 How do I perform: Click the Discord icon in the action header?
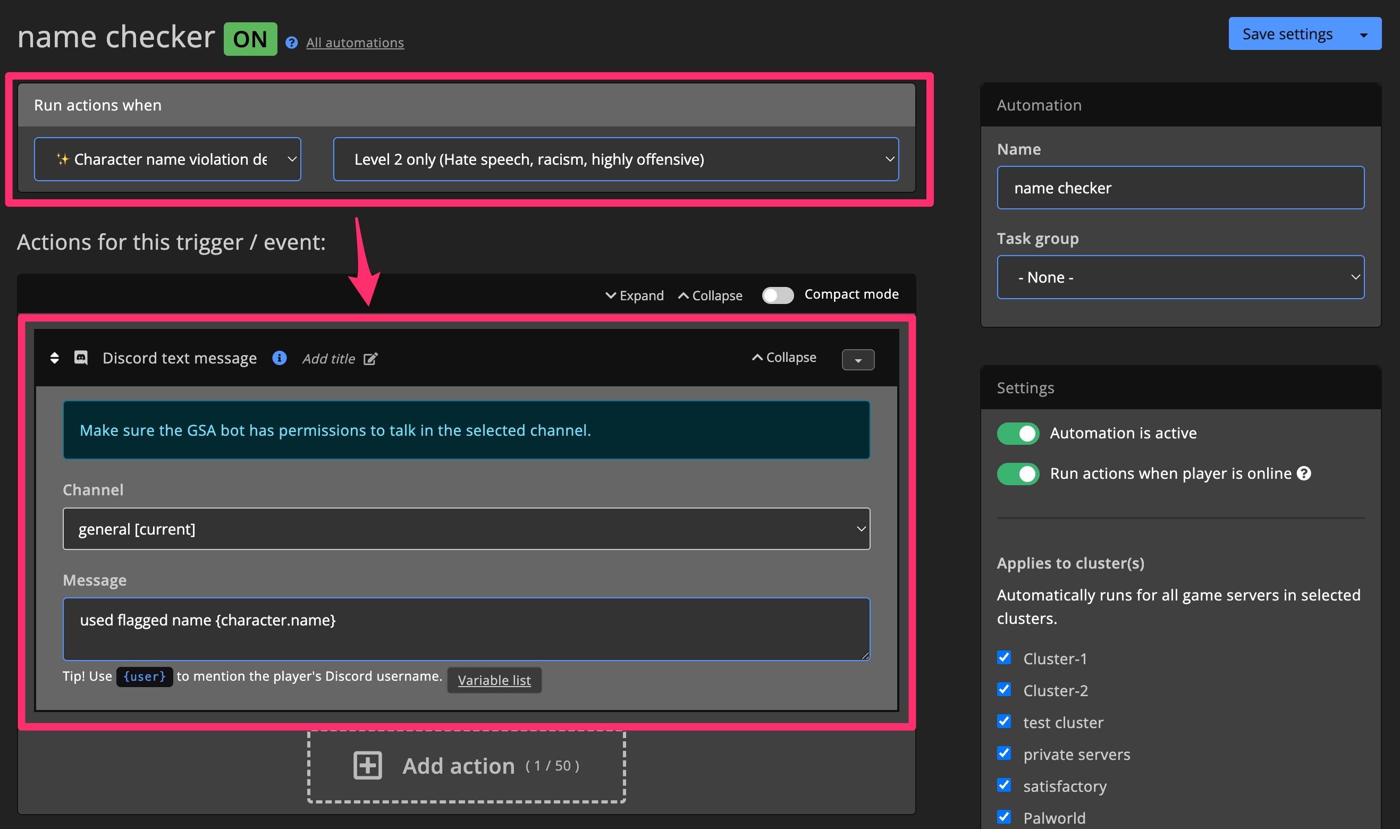pyautogui.click(x=81, y=358)
